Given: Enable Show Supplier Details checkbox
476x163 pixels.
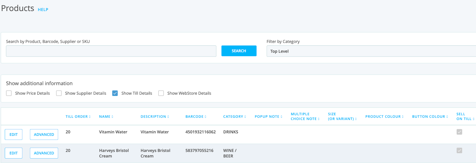Looking at the screenshot, I should pos(59,93).
